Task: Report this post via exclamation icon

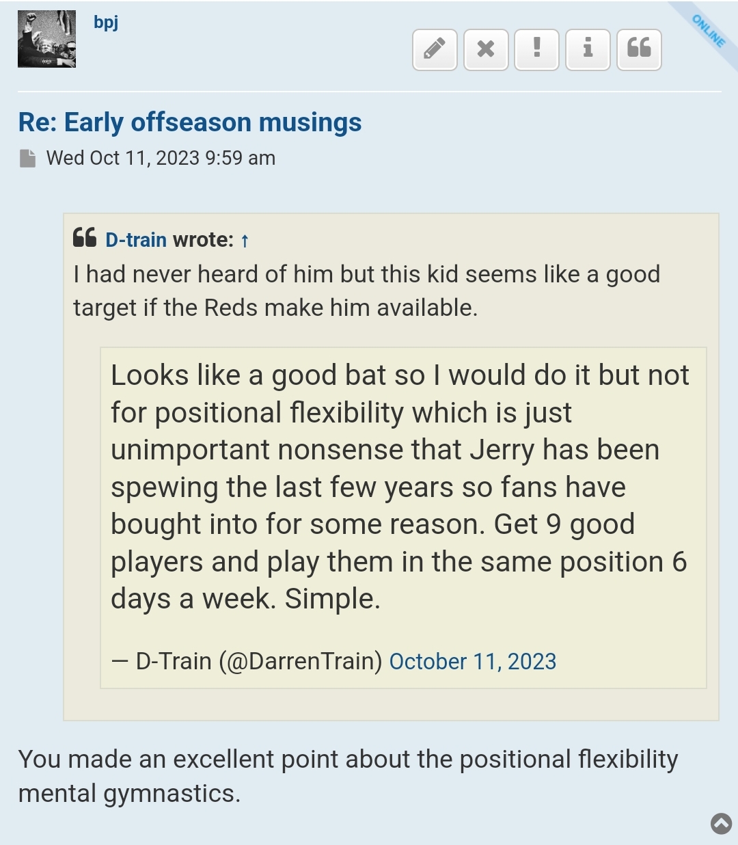Action: (x=536, y=49)
